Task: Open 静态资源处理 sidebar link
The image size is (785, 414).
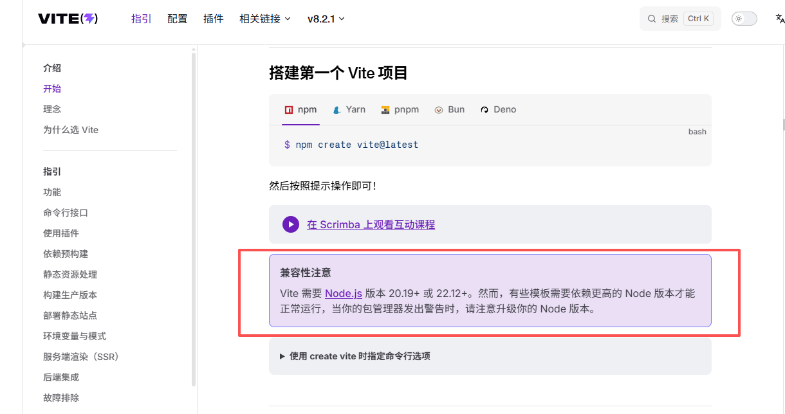Action: (x=70, y=274)
